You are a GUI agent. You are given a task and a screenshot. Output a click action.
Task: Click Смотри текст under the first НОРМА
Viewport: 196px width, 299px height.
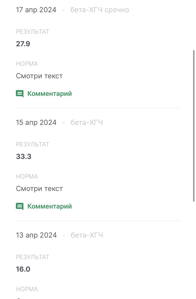point(39,76)
